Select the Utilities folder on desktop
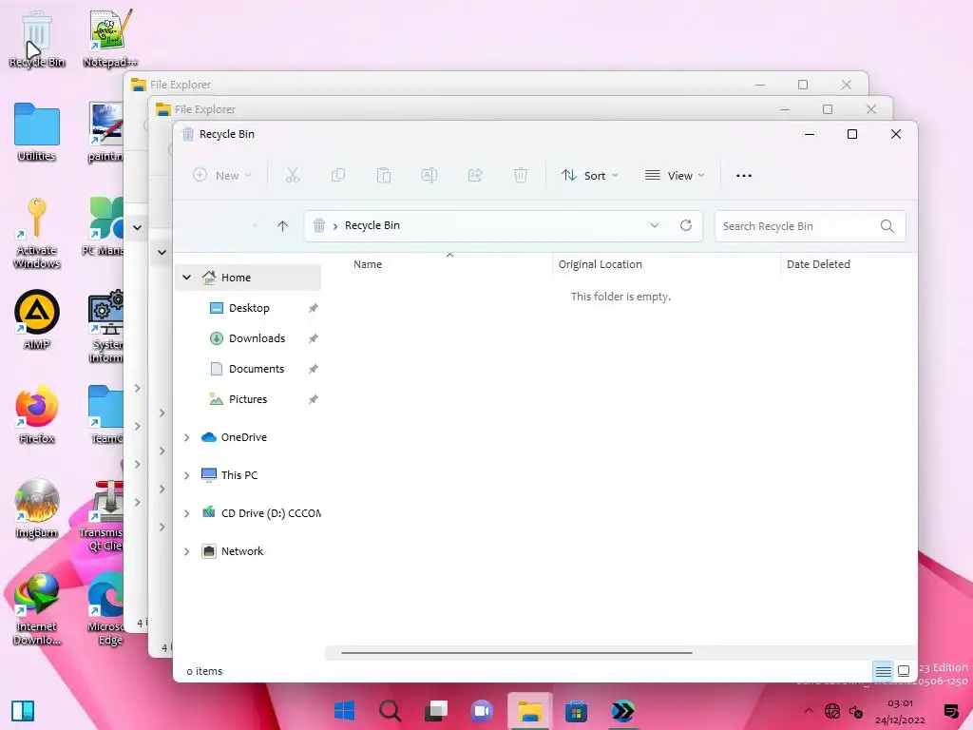Viewport: 973px width, 730px height. [x=37, y=132]
